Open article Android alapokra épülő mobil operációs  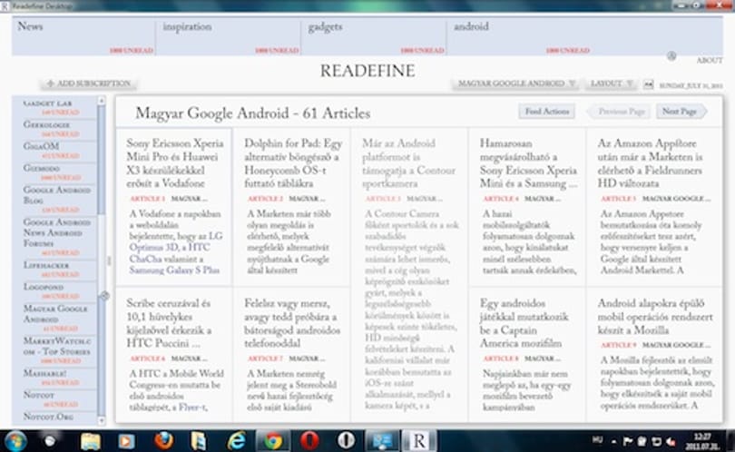(655, 317)
